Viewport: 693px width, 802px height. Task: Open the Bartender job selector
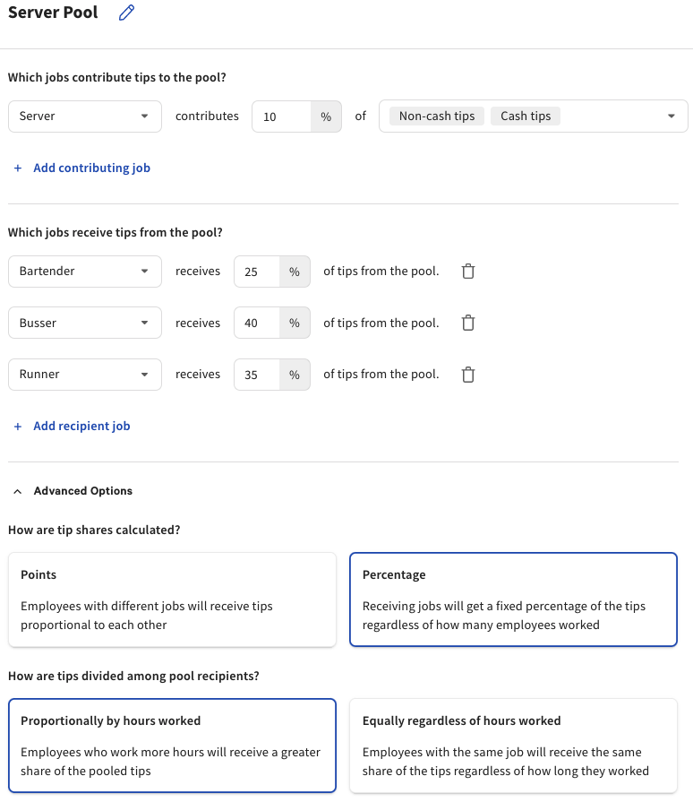[146, 271]
